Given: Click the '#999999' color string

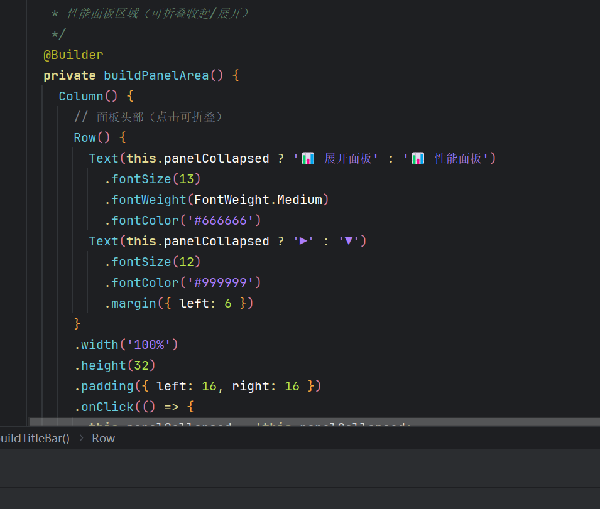Looking at the screenshot, I should tap(221, 283).
